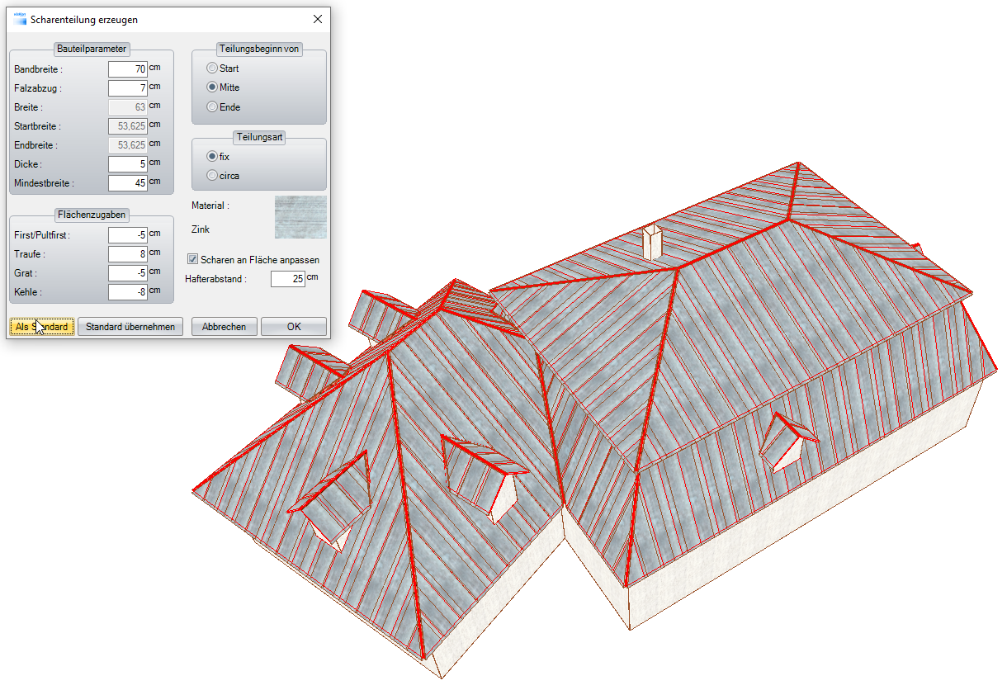
Task: Switch Teilungsart to circa
Action: [x=213, y=175]
